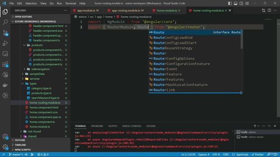Open customize layout icon
280x157 pixels.
point(247,3)
